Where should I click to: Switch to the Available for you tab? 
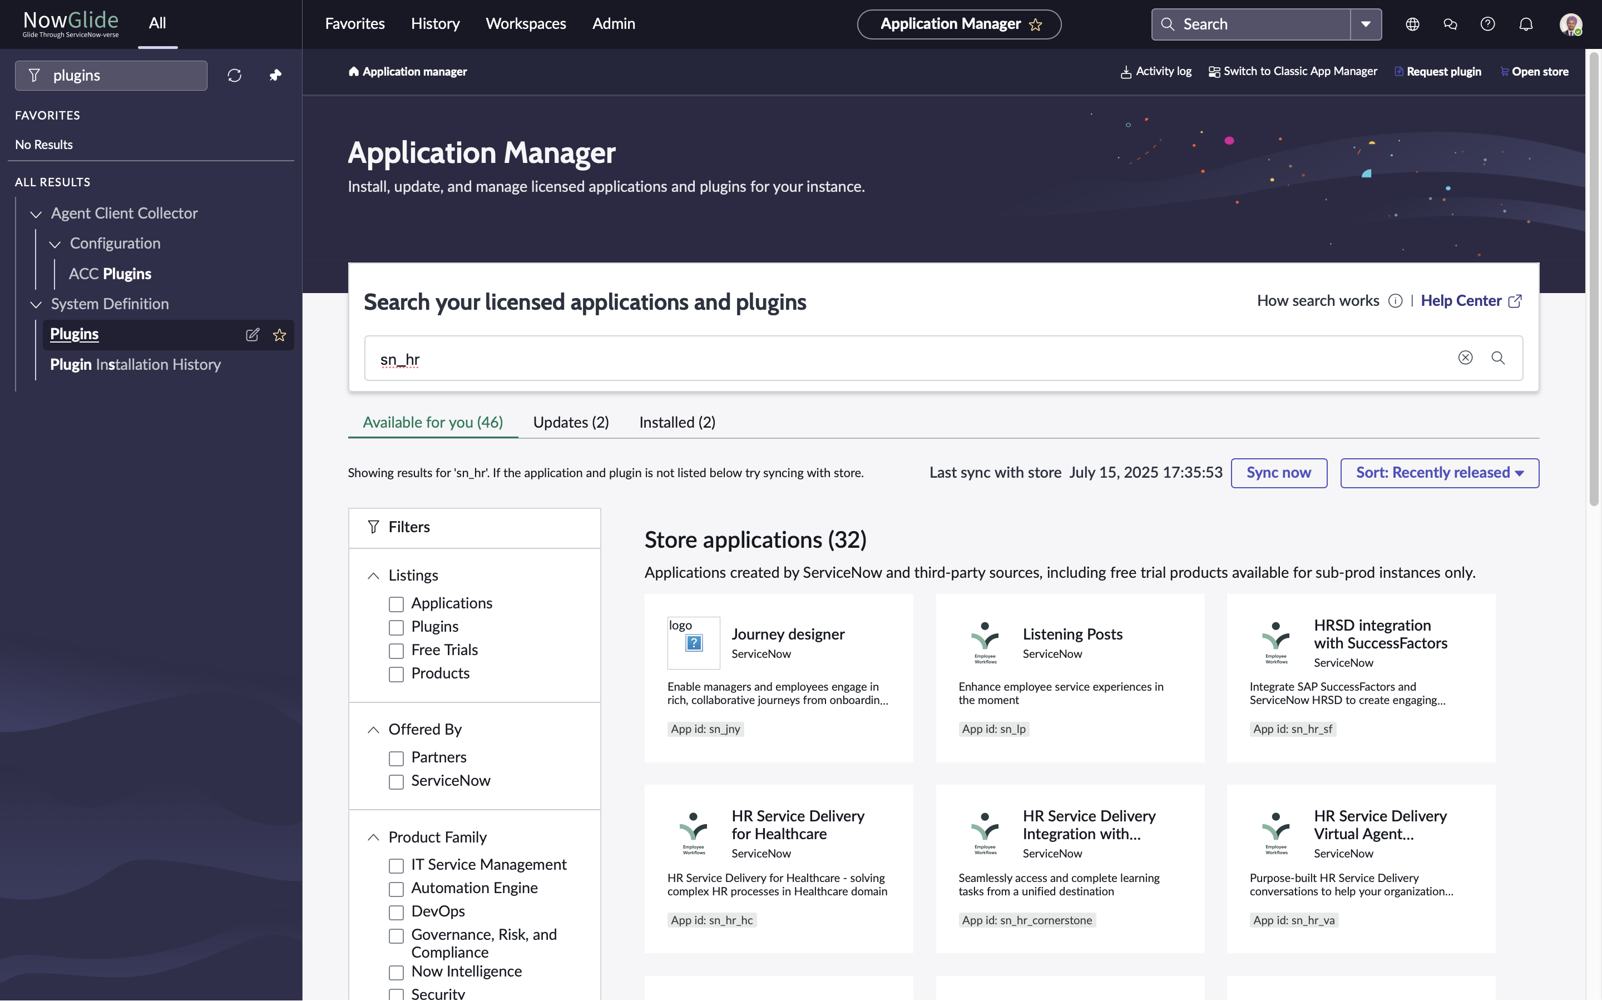pos(433,423)
